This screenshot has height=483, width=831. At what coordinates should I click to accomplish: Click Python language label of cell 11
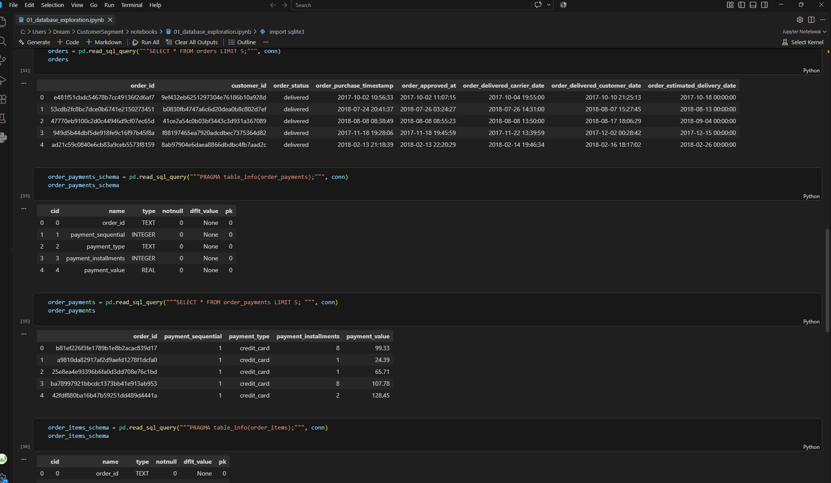coord(811,71)
